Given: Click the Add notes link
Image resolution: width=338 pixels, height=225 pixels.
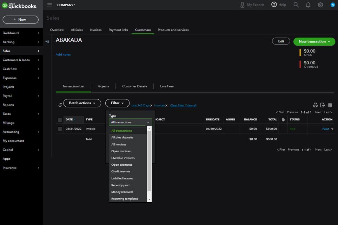Looking at the screenshot, I should coord(63,55).
